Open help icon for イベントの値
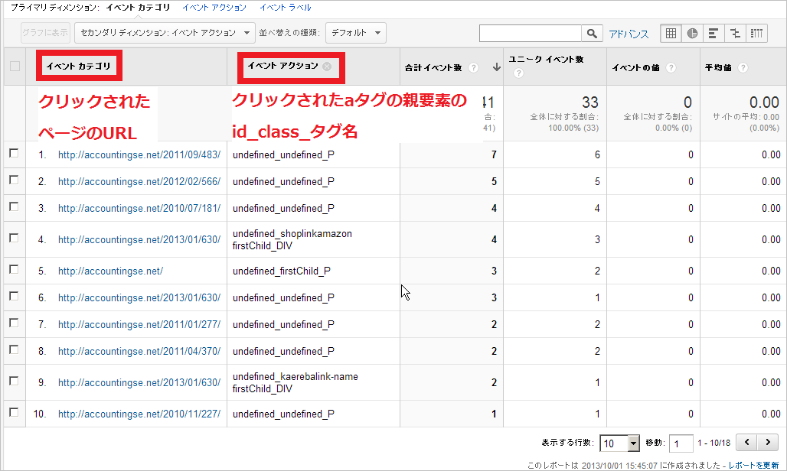Image resolution: width=787 pixels, height=471 pixels. (x=671, y=67)
